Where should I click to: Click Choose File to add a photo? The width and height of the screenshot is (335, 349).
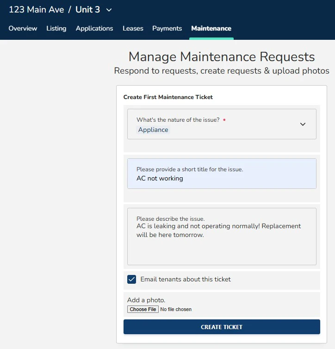143,309
